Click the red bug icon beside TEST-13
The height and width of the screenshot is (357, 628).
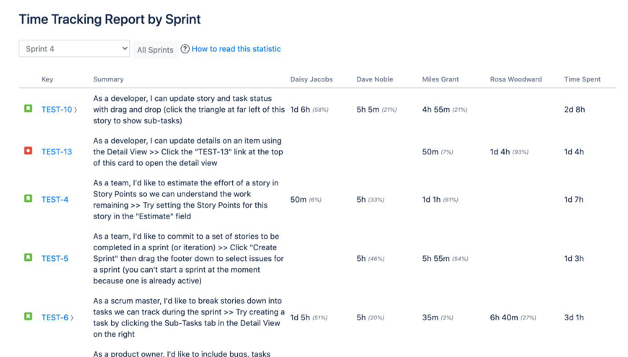pos(28,151)
